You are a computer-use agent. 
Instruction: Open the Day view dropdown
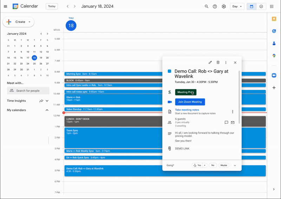pos(237,6)
